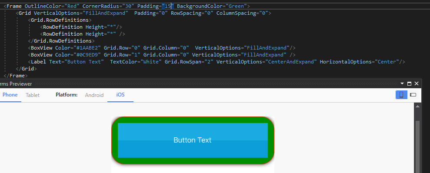Click the Button Text label in preview
The image size is (430, 173).
point(193,140)
